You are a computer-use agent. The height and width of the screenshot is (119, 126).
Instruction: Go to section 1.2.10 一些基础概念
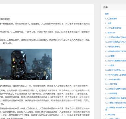[113, 79]
